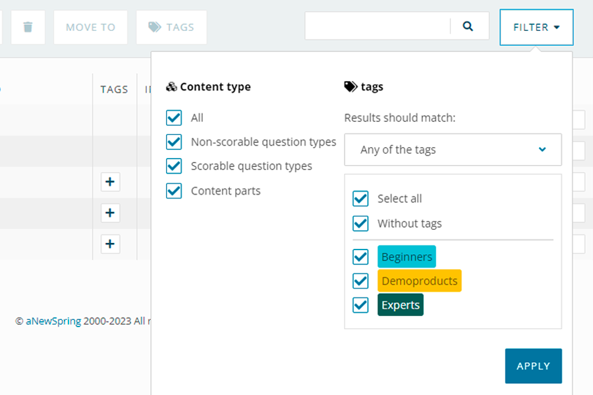Uncheck the Beginners tag checkbox
The width and height of the screenshot is (593, 395).
(360, 257)
